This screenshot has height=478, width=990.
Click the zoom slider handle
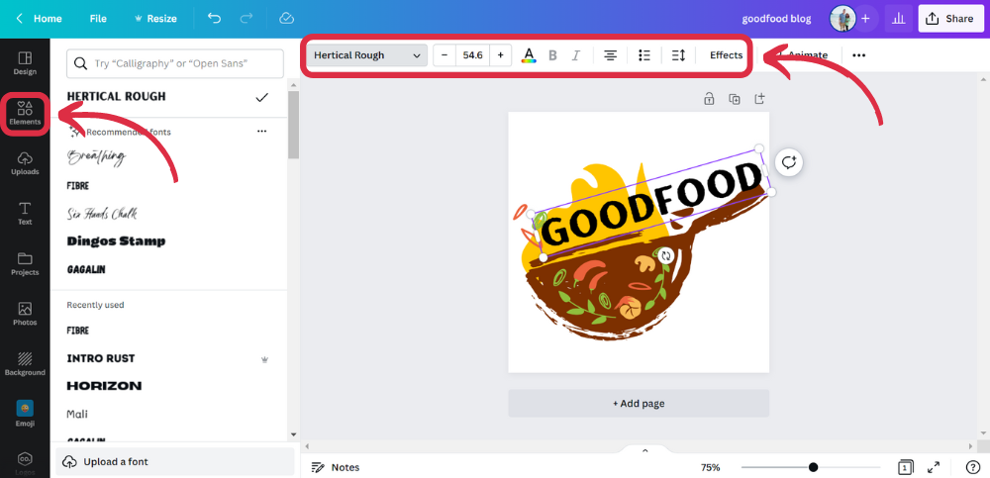tap(813, 467)
